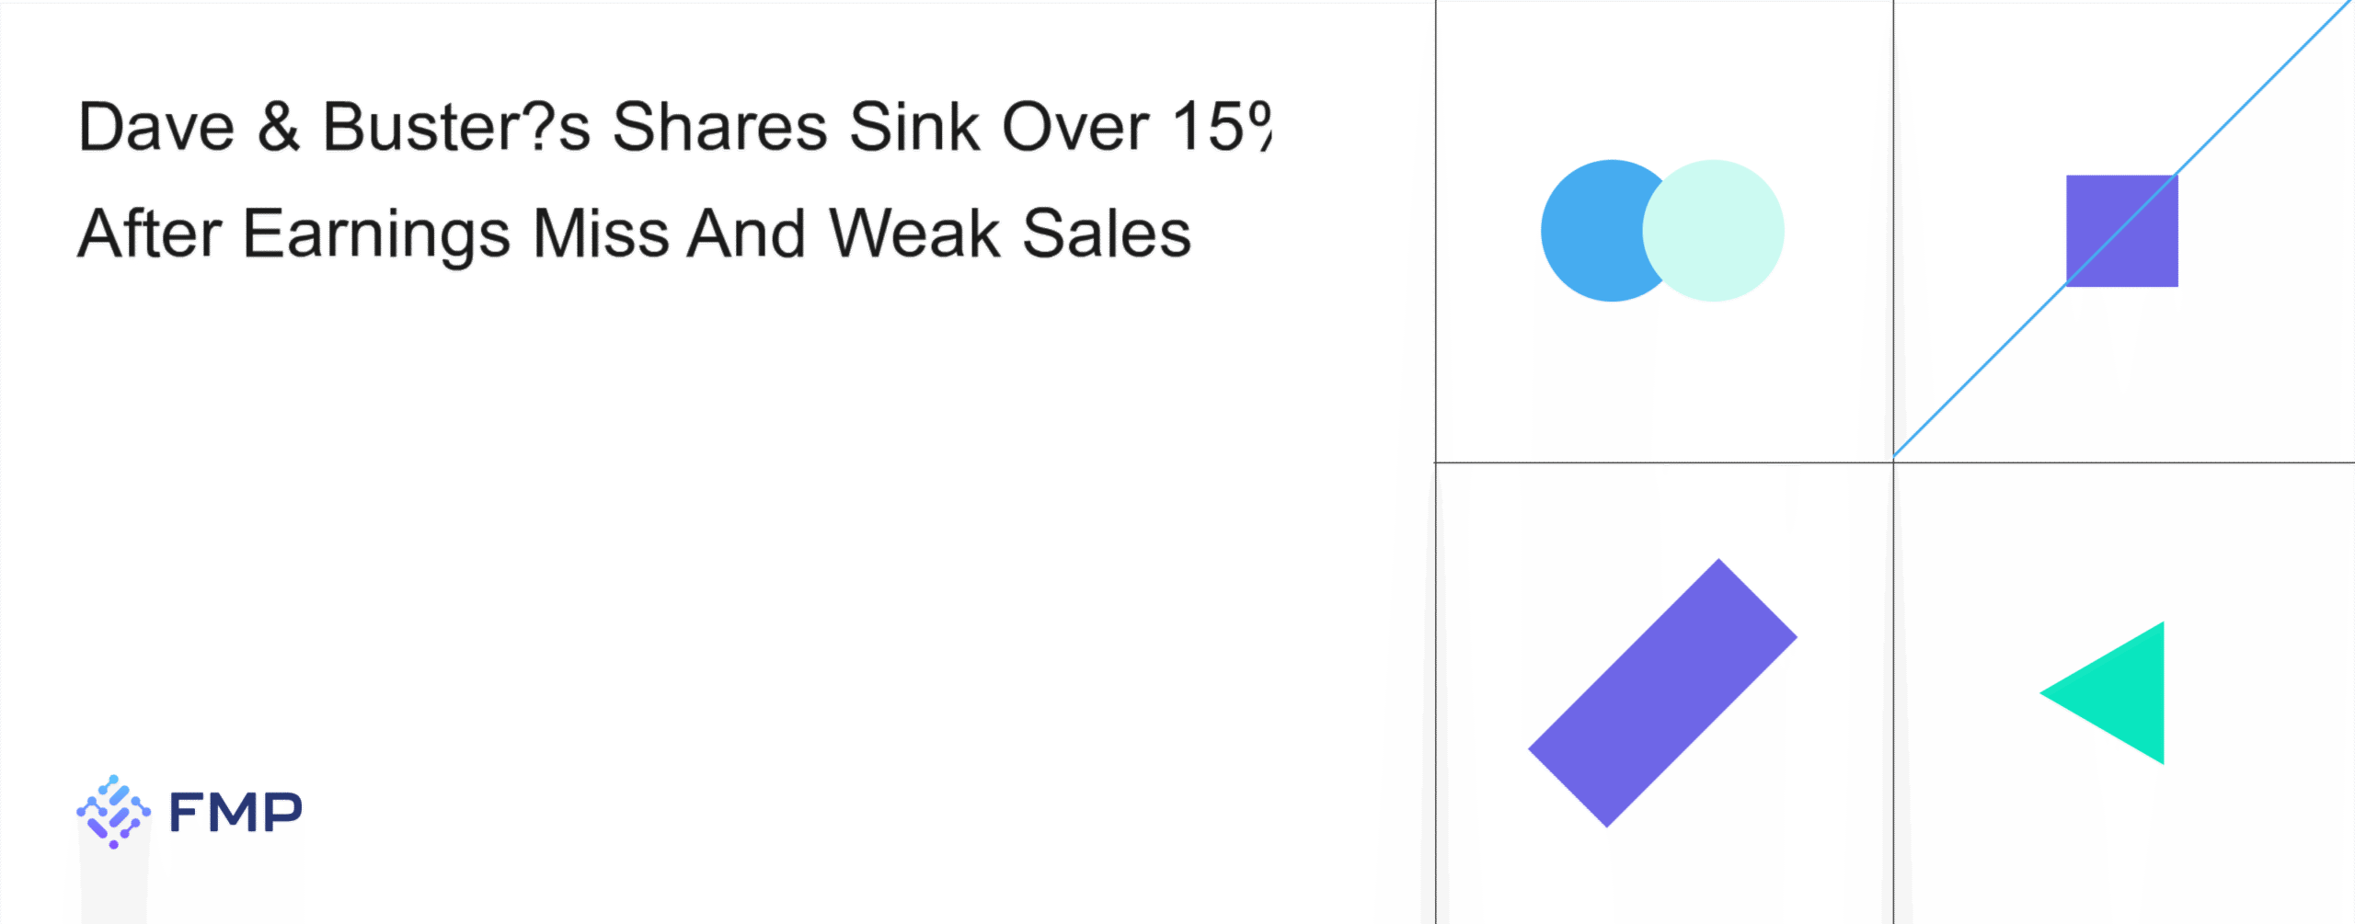
Task: Click the FMP diamond logo icon
Action: (113, 811)
